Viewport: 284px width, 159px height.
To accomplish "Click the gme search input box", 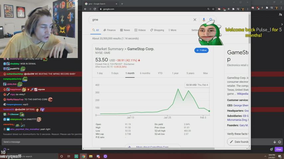I will [141, 20].
